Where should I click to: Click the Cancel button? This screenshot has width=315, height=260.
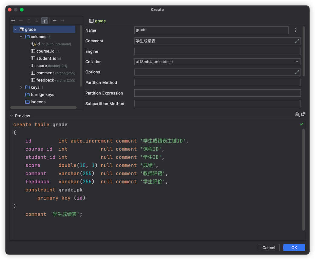coord(269,248)
